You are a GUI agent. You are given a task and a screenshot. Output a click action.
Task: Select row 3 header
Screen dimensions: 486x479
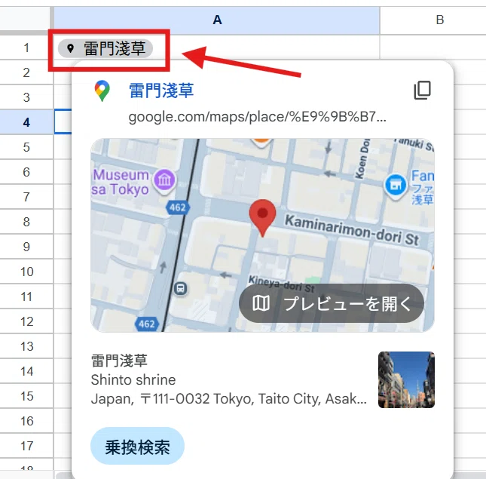[x=26, y=97]
